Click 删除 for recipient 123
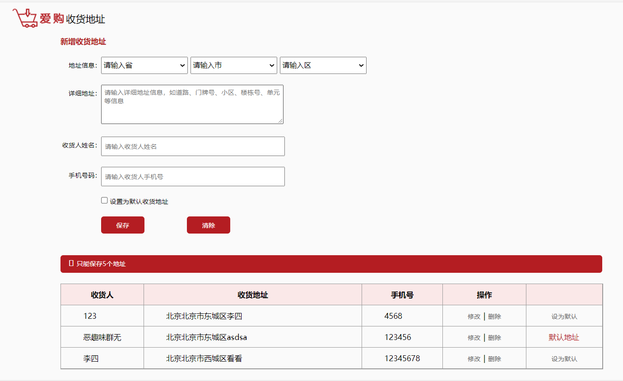The height and width of the screenshot is (381, 623). click(495, 316)
